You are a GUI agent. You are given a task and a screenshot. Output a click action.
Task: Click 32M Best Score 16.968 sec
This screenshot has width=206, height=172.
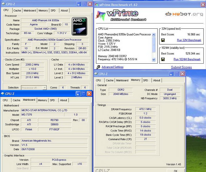tap(194, 34)
